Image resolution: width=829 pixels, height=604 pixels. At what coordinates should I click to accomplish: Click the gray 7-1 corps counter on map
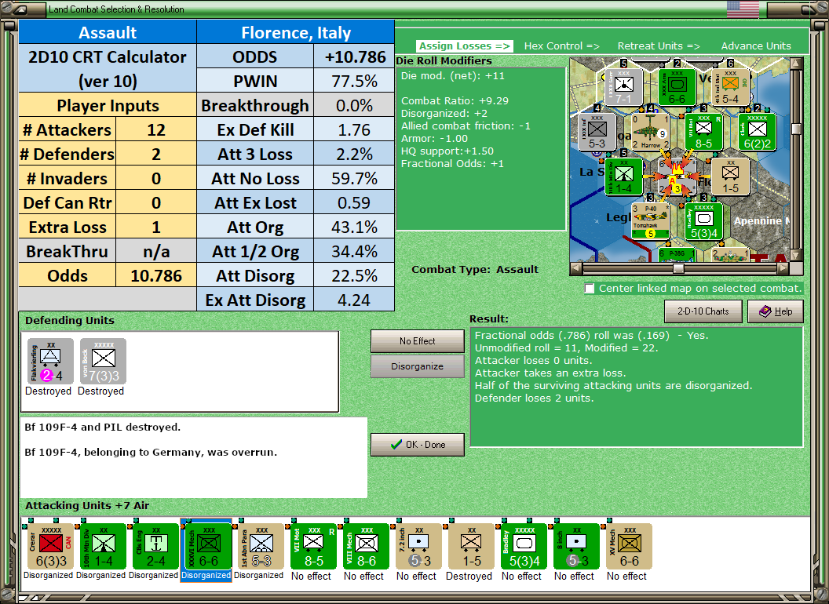[x=623, y=86]
